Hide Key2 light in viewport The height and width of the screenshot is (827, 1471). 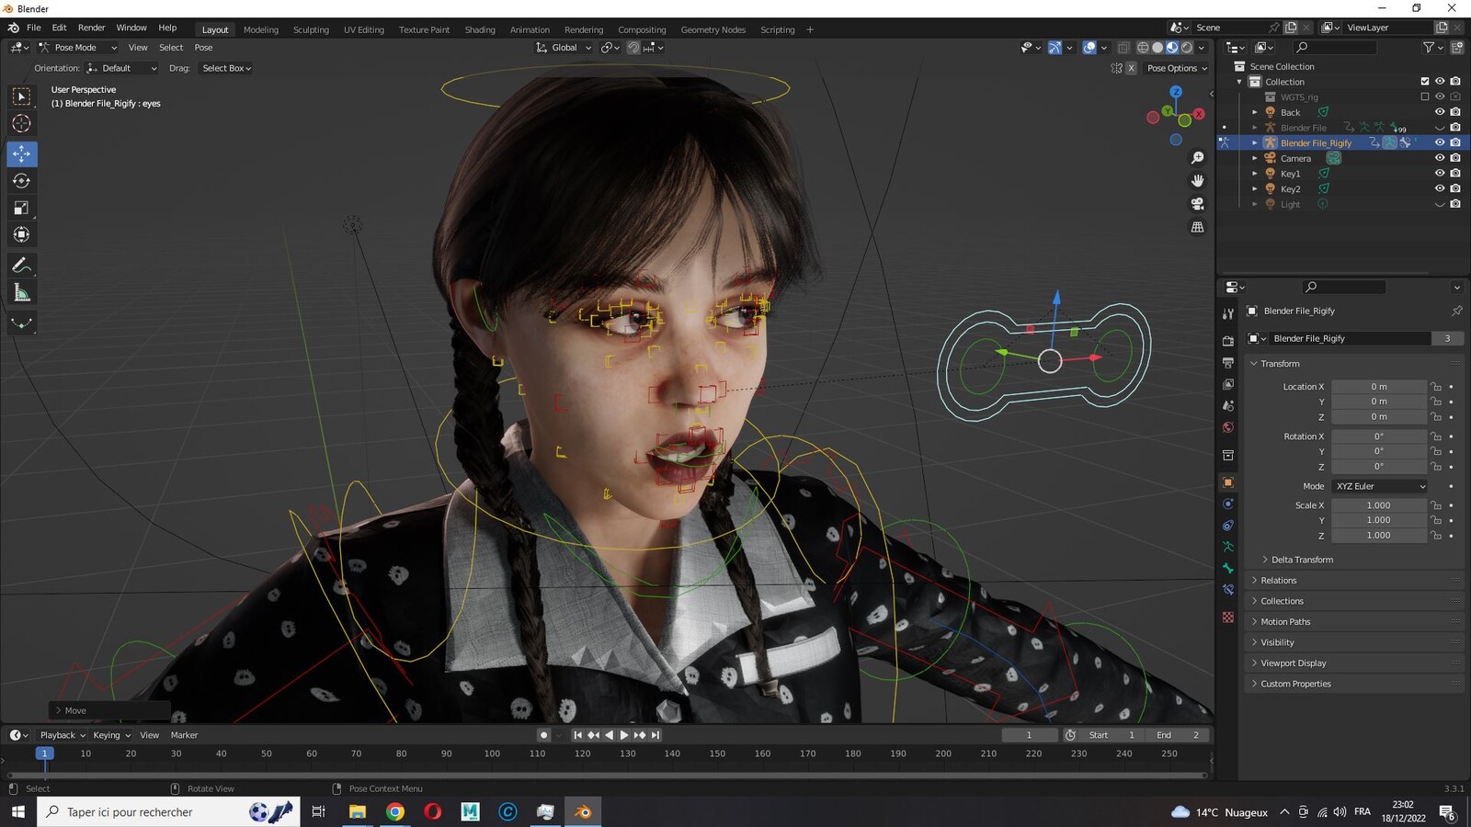pos(1440,188)
